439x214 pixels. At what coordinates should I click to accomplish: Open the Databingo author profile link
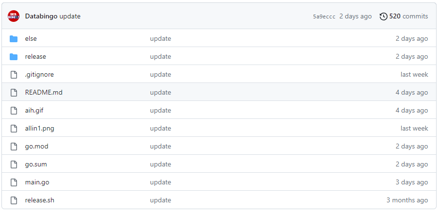(41, 16)
